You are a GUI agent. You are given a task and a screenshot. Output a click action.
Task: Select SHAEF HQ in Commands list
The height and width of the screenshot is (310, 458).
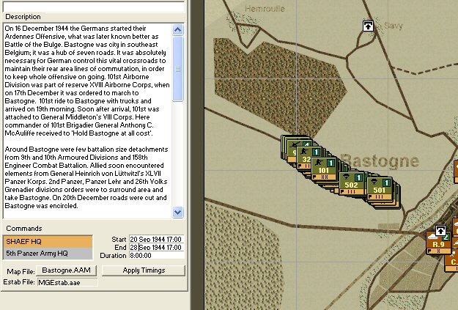pyautogui.click(x=48, y=242)
